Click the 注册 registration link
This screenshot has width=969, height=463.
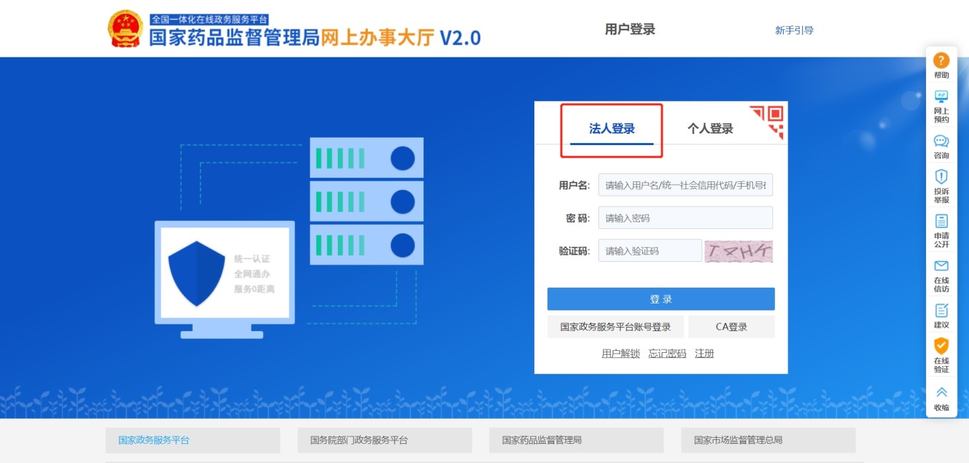(x=704, y=354)
